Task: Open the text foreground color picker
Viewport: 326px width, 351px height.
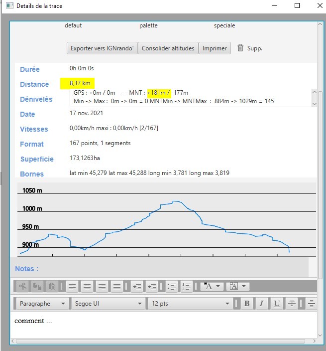Action: 212,286
